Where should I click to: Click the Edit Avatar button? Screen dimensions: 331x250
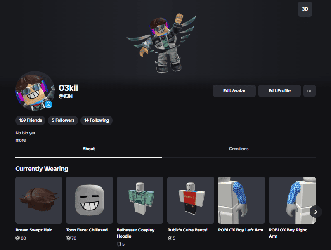pos(234,91)
